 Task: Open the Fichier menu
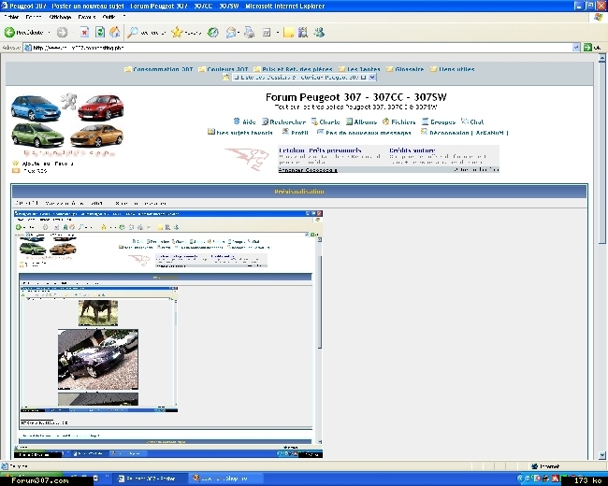tap(12, 17)
